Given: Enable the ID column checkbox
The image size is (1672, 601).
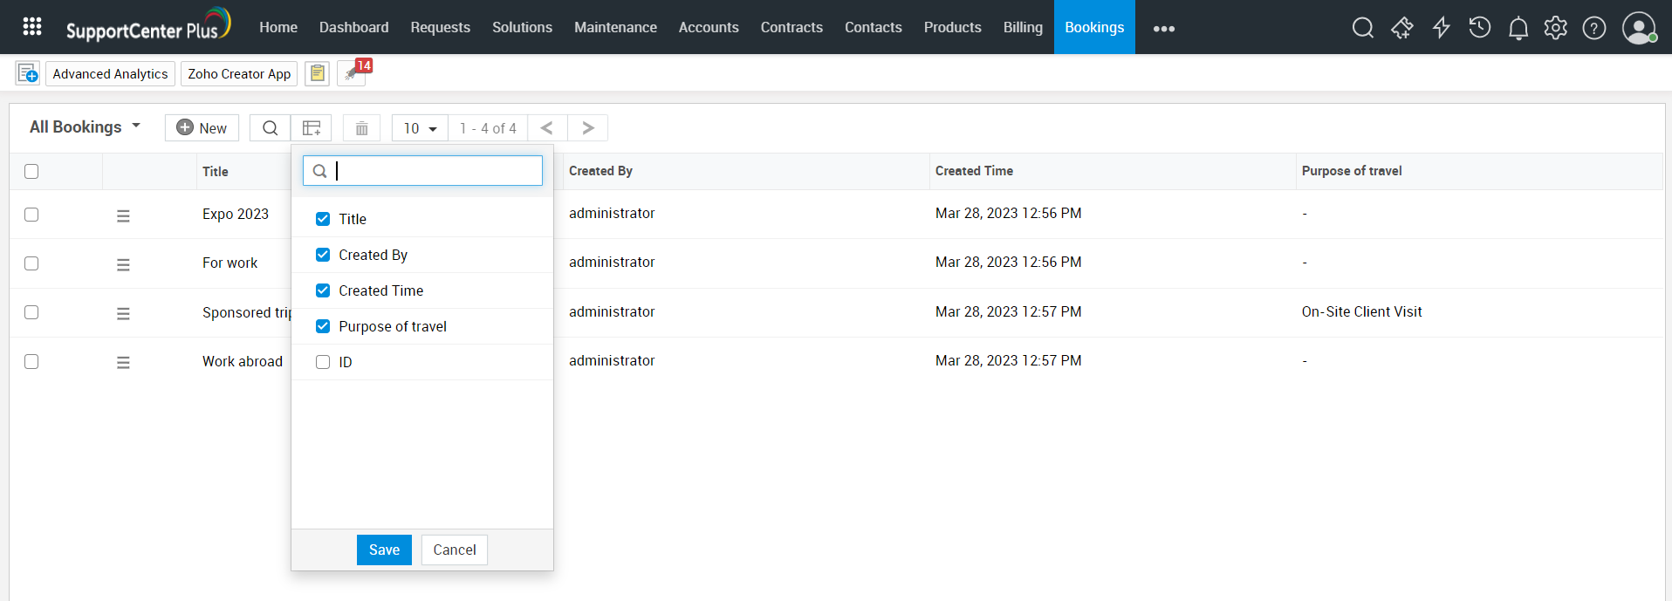Looking at the screenshot, I should 323,362.
